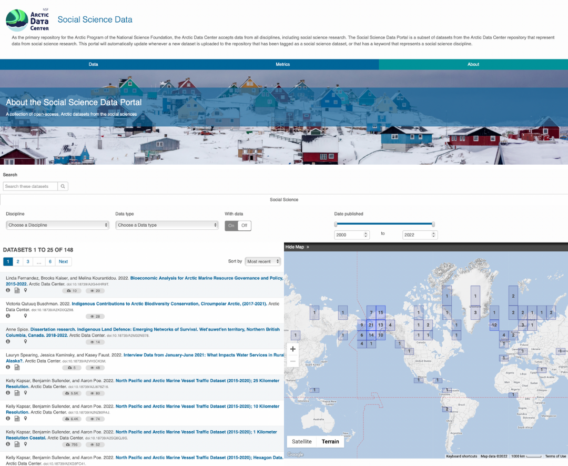Click the search magnifier button
This screenshot has width=568, height=466.
[x=63, y=186]
